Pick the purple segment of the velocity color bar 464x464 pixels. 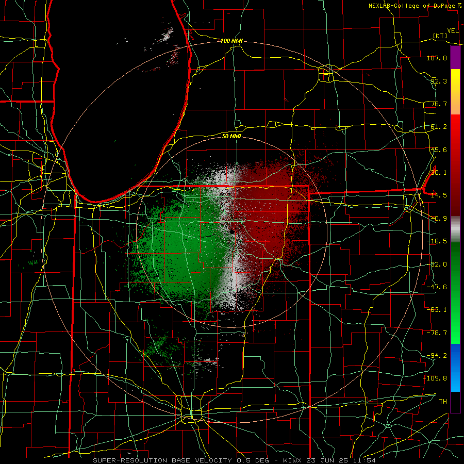click(455, 57)
